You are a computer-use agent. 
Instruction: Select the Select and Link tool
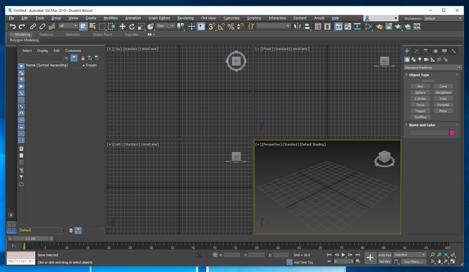tap(33, 26)
